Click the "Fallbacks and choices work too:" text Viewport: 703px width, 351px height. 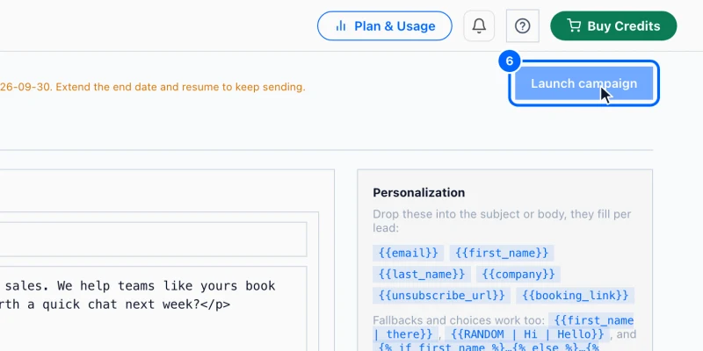coord(459,320)
